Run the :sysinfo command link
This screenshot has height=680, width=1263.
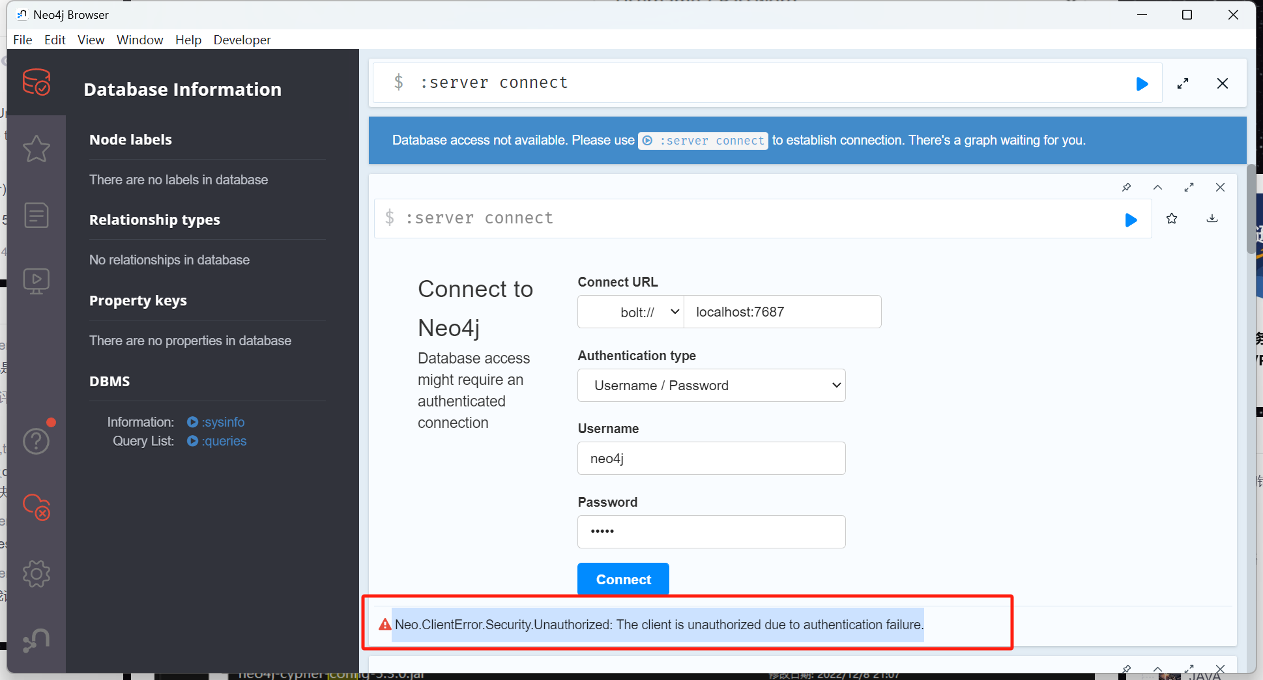[x=216, y=422]
